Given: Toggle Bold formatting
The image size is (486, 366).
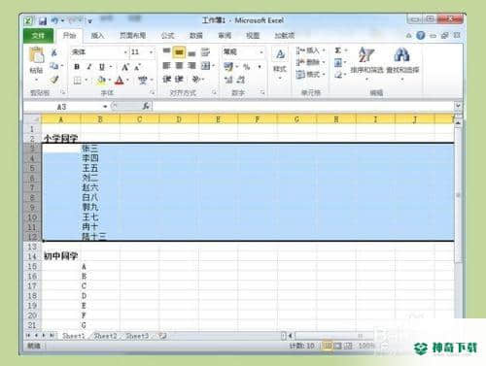Looking at the screenshot, I should click(x=77, y=67).
